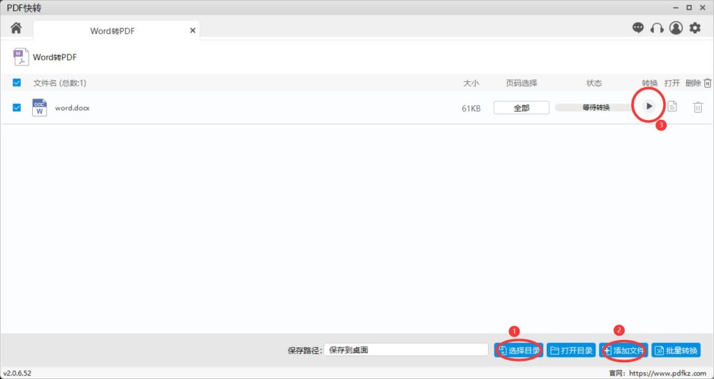Close the Word转PDF tab

pyautogui.click(x=192, y=31)
